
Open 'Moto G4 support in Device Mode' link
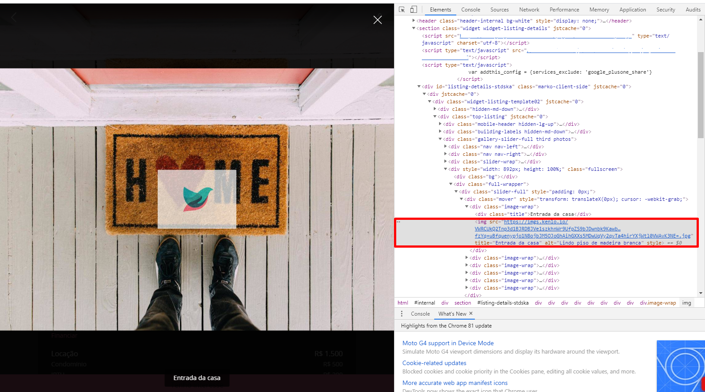448,343
